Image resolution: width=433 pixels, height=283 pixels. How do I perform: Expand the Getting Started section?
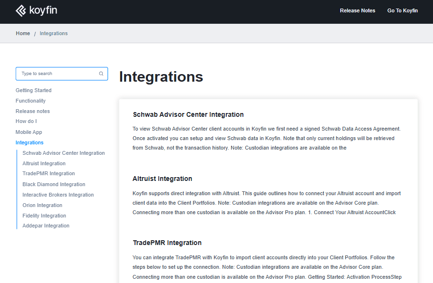(x=33, y=90)
